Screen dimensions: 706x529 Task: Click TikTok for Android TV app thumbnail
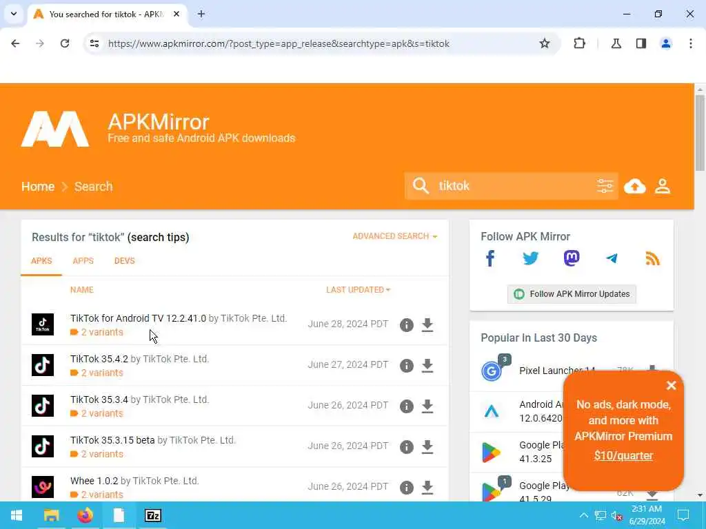pyautogui.click(x=43, y=324)
